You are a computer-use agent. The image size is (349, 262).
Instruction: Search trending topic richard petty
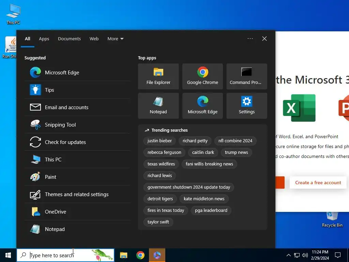195,141
